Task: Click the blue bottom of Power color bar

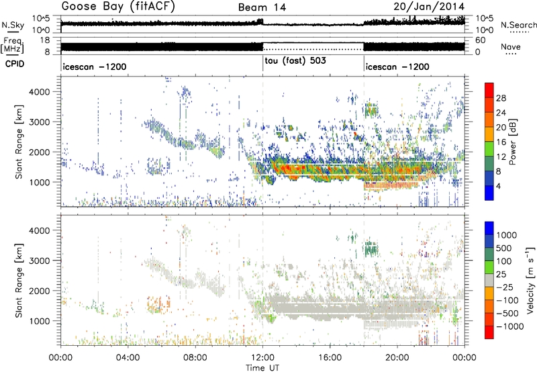Action: (489, 193)
